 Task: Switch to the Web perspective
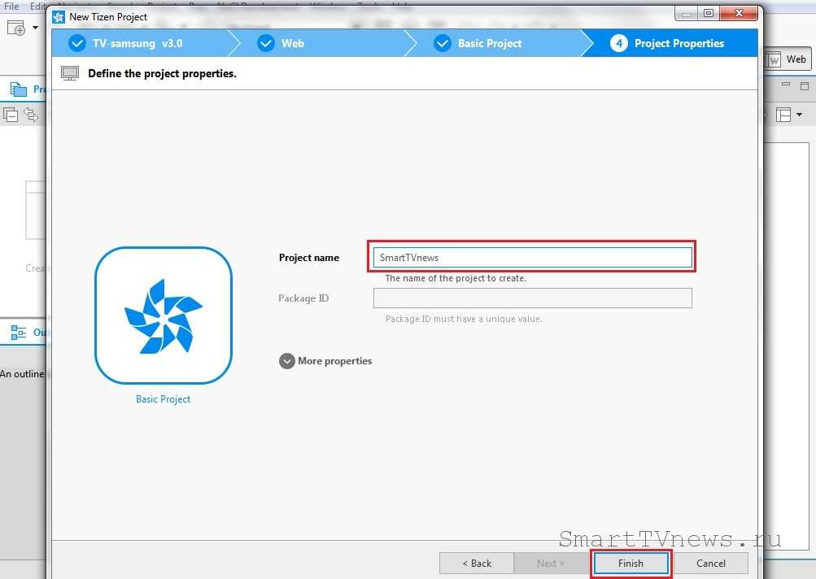[x=787, y=59]
